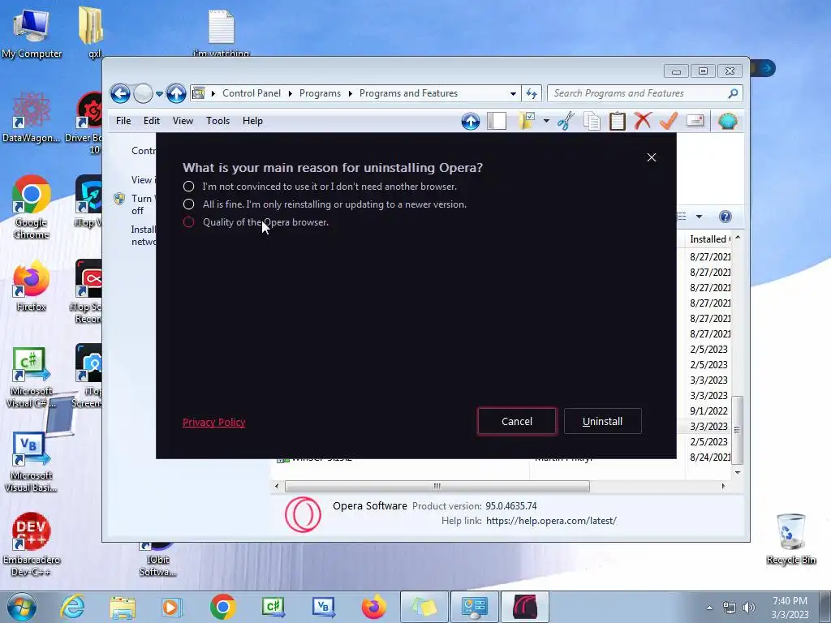This screenshot has width=831, height=623.
Task: Open Internet Explorer from the taskbar
Action: tap(72, 607)
